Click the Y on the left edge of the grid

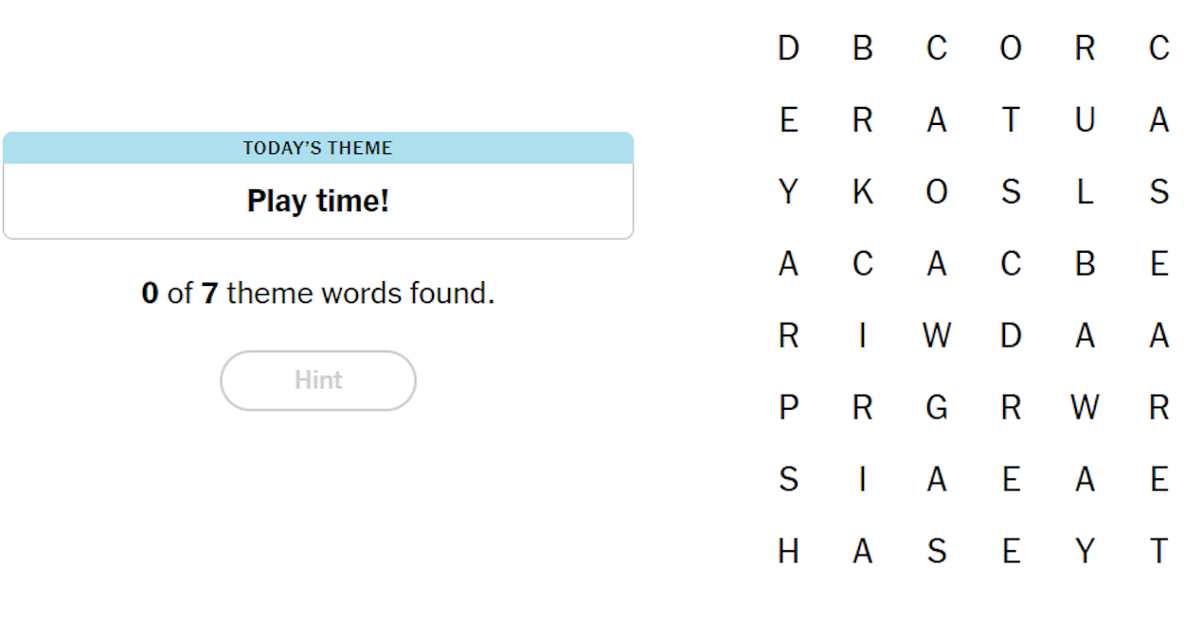click(787, 192)
